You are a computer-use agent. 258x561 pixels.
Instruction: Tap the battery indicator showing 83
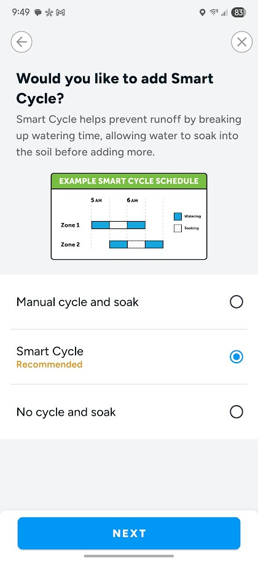(x=239, y=12)
